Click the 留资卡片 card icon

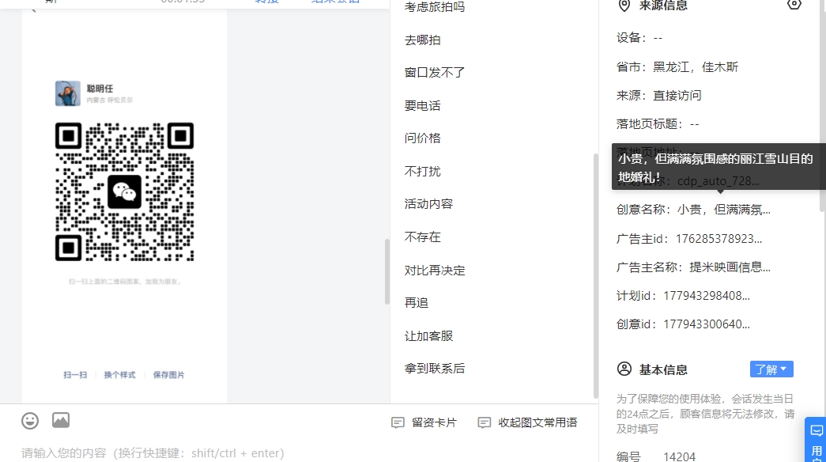(398, 422)
